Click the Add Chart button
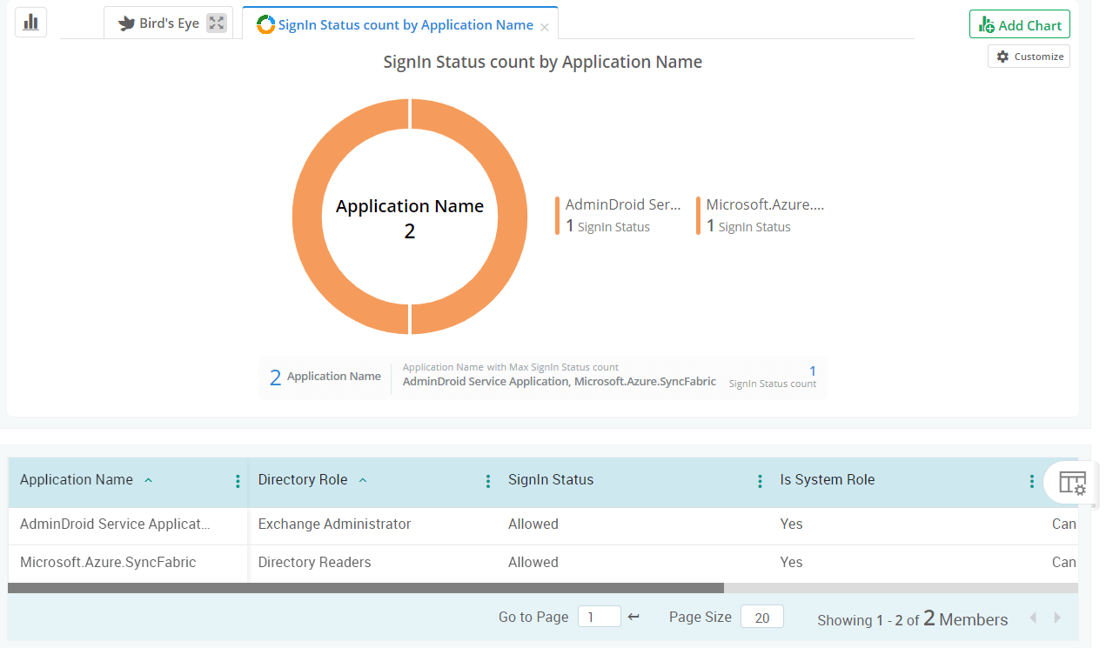The width and height of the screenshot is (1106, 648). pyautogui.click(x=1019, y=25)
